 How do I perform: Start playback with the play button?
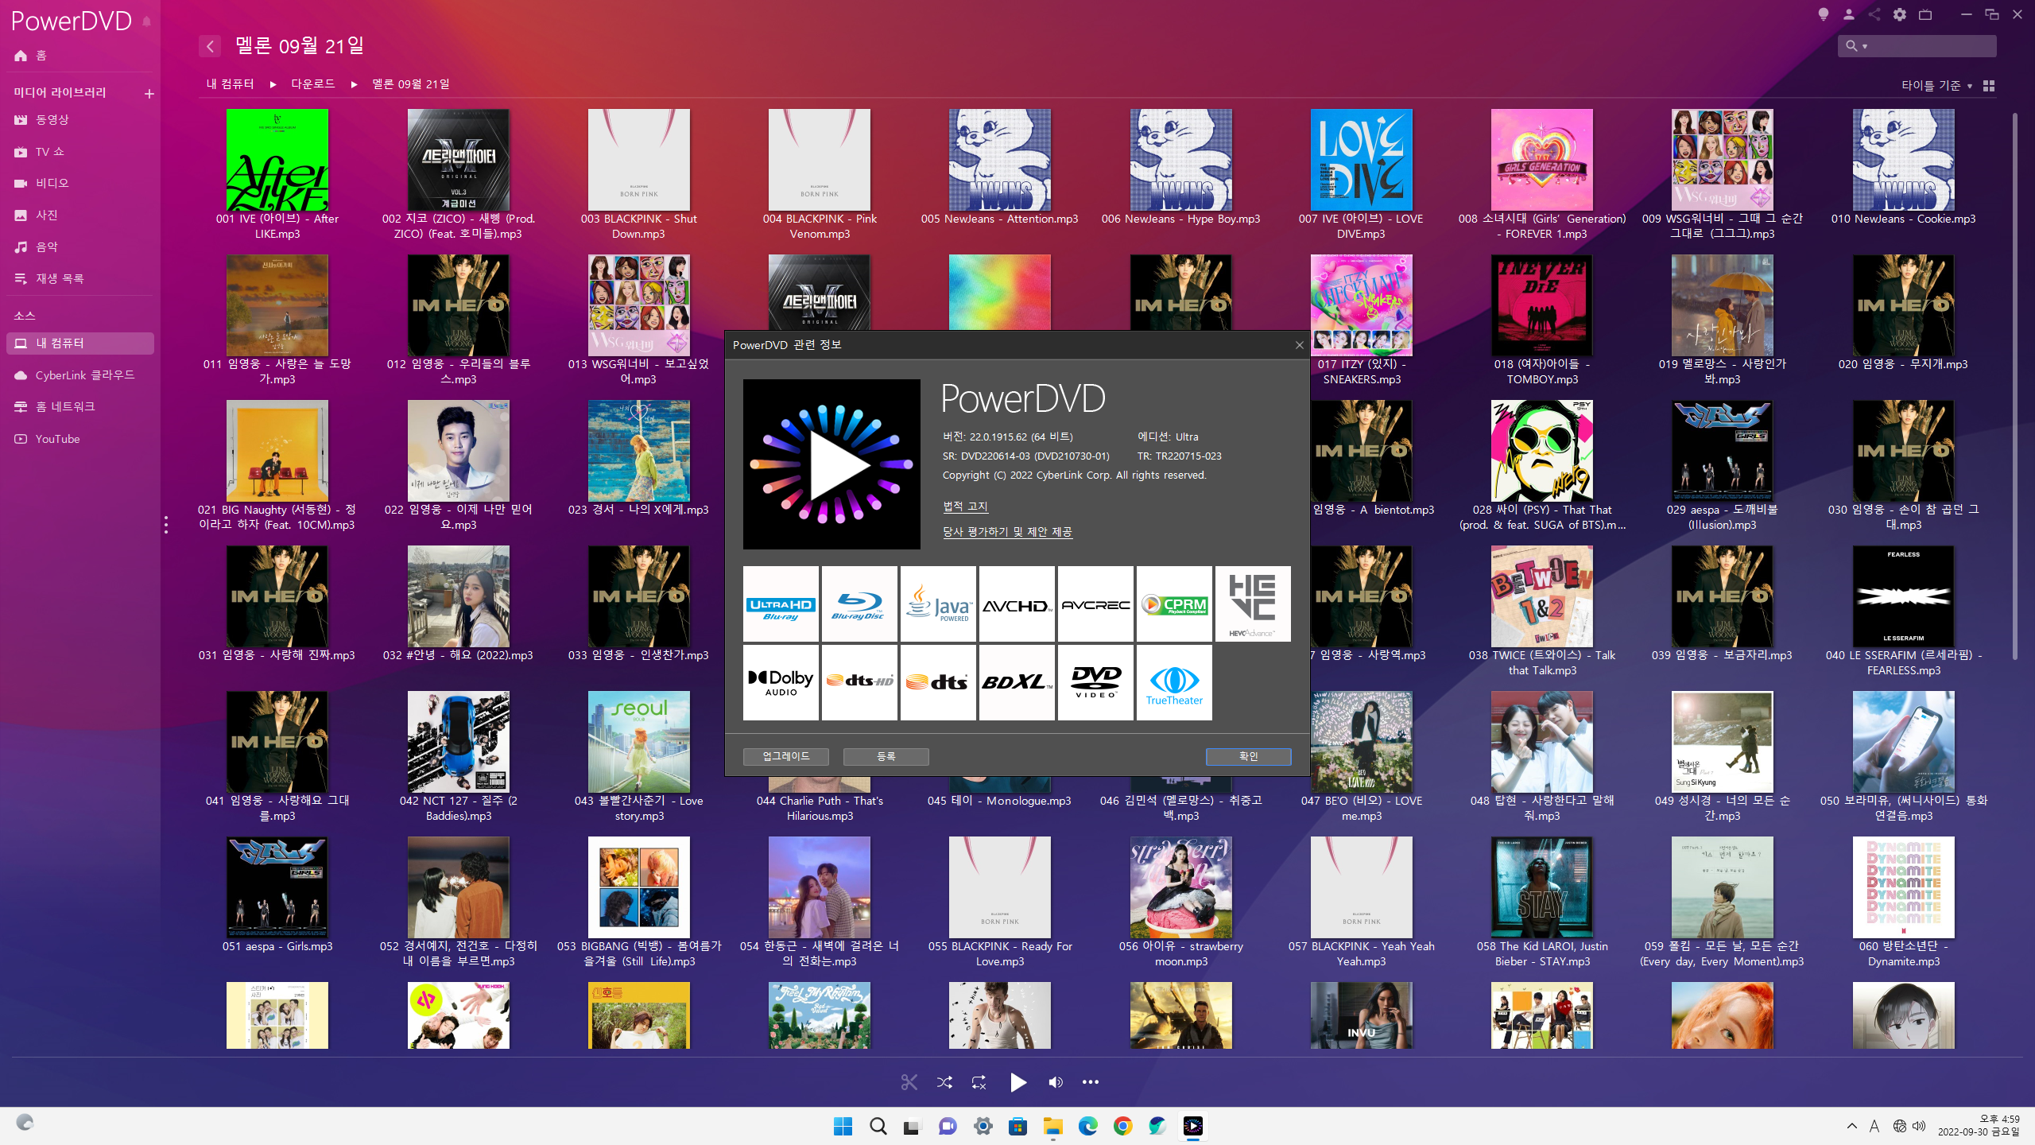click(x=1018, y=1082)
